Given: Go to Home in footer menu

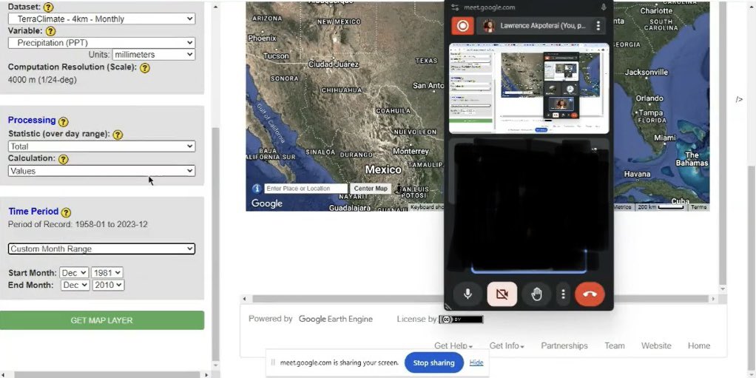Looking at the screenshot, I should (698, 345).
